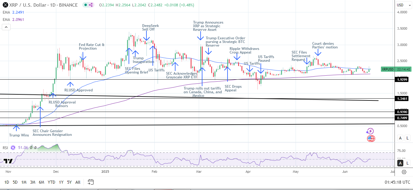The width and height of the screenshot is (413, 190).
Task: Toggle log scale L on price pane
Action: click(x=407, y=138)
